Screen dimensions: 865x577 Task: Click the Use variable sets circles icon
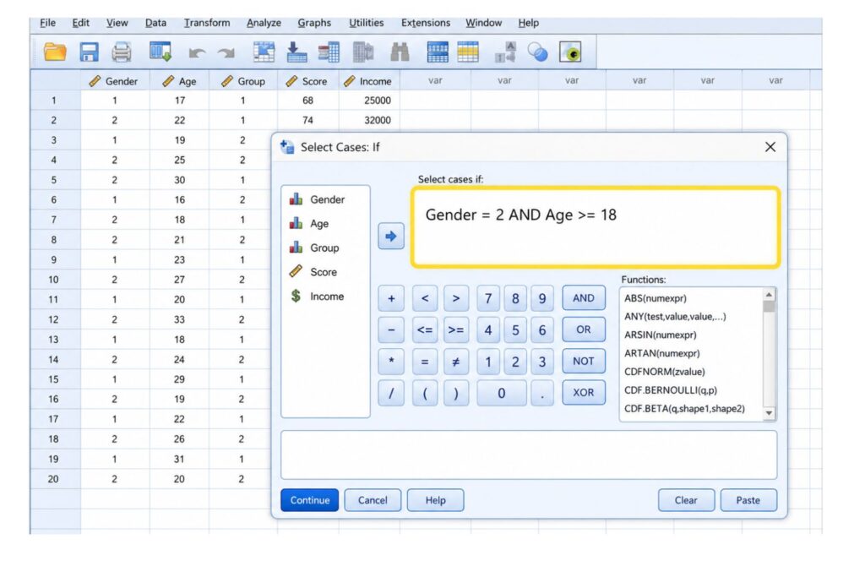point(537,52)
